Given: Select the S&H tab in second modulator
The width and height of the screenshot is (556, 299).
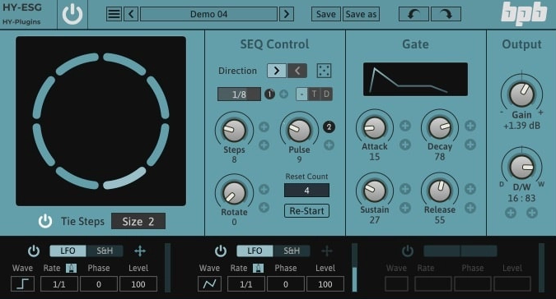Looking at the screenshot, I should point(292,251).
